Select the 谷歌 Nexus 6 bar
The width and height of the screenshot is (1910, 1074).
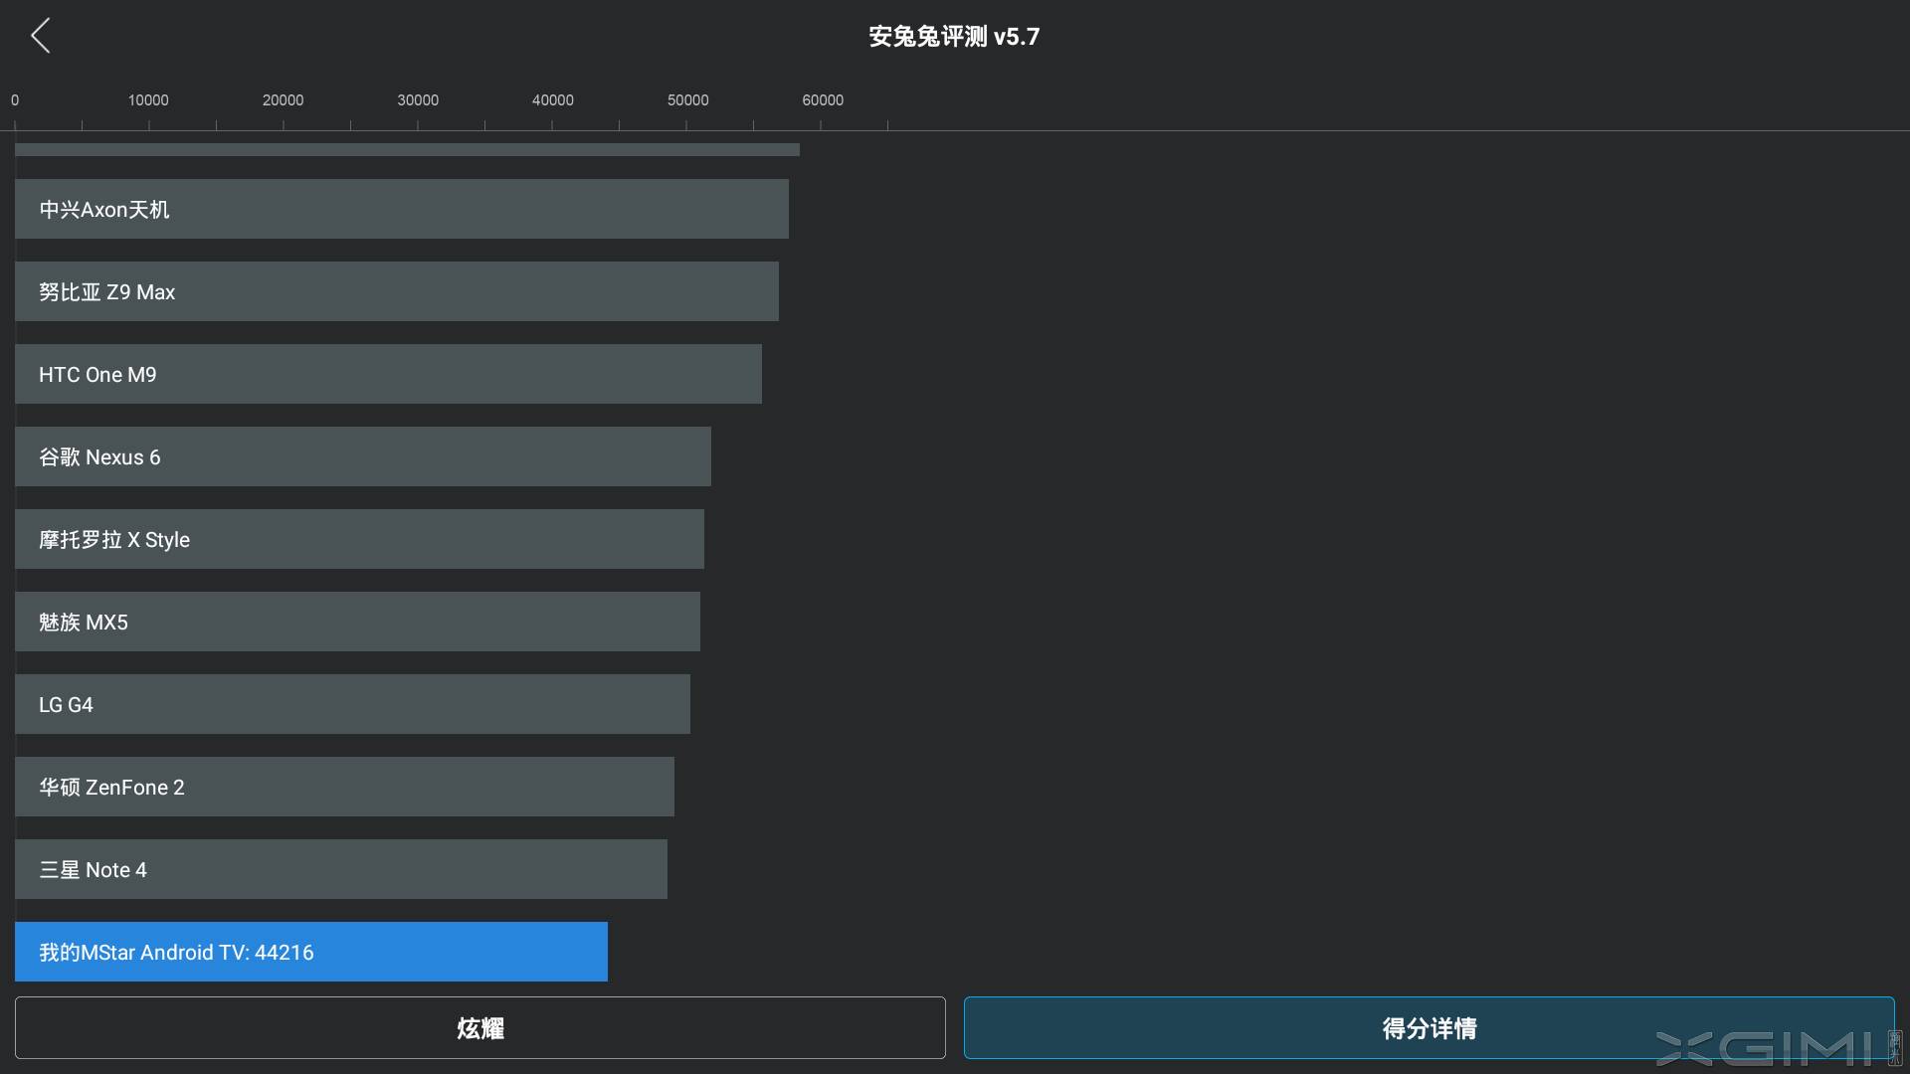click(362, 456)
